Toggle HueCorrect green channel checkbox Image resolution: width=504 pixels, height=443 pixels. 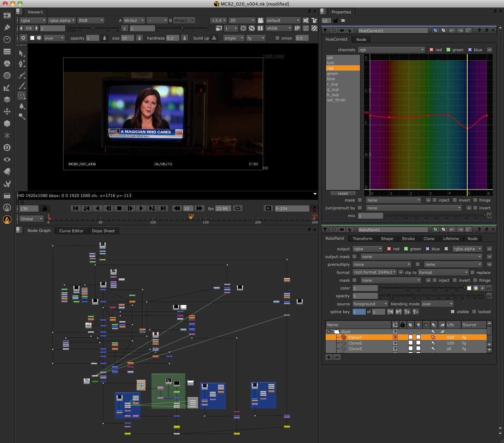[448, 50]
